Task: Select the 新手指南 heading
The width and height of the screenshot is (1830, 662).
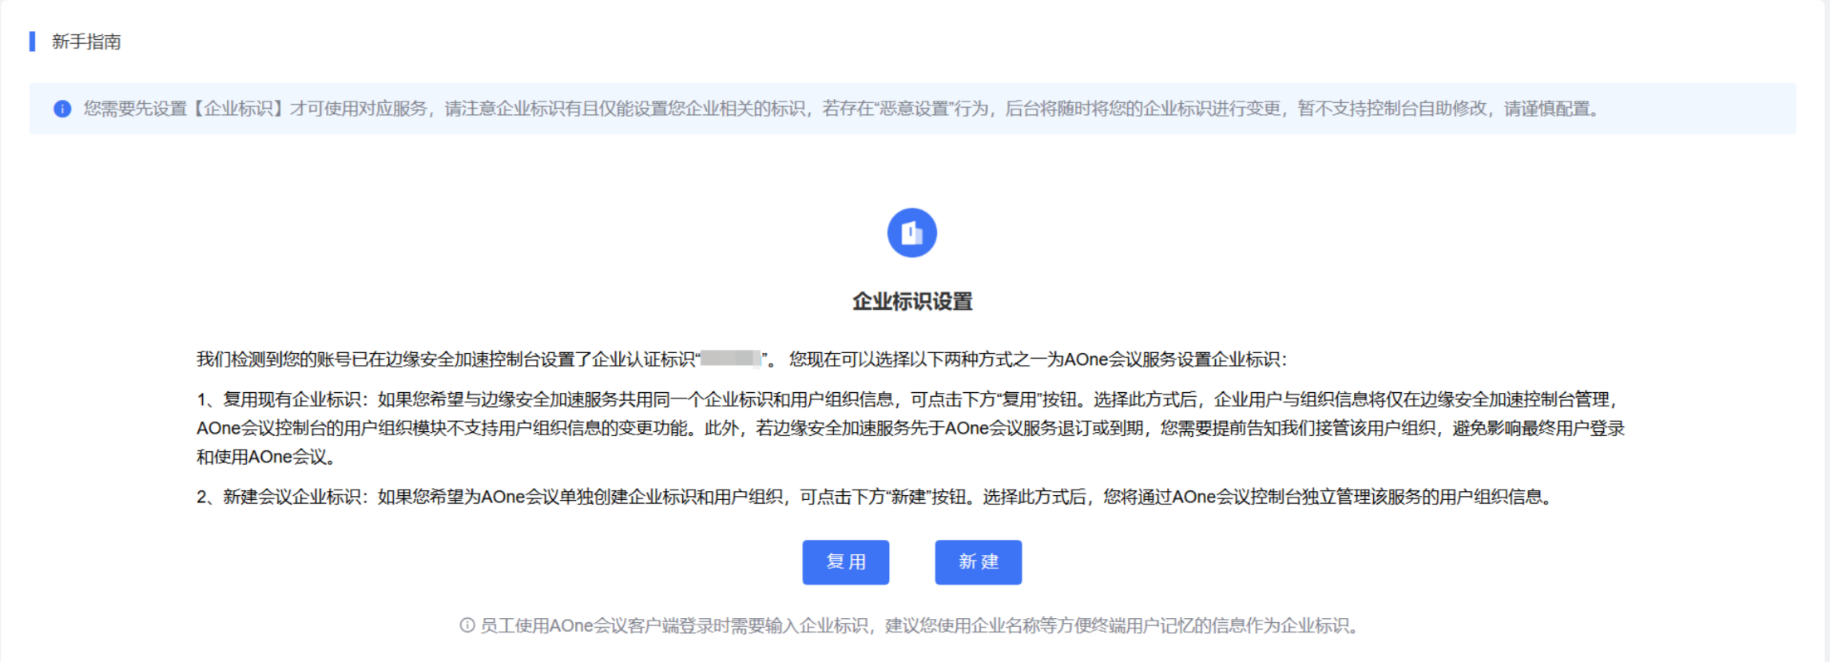Action: pyautogui.click(x=86, y=42)
